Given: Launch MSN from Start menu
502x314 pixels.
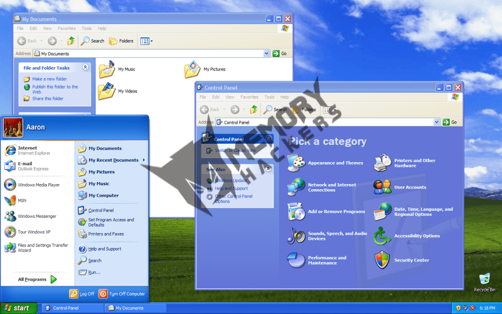Looking at the screenshot, I should pos(15,200).
